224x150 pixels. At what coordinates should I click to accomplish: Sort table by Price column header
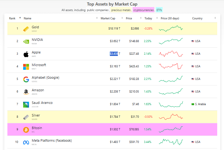pos(129,18)
